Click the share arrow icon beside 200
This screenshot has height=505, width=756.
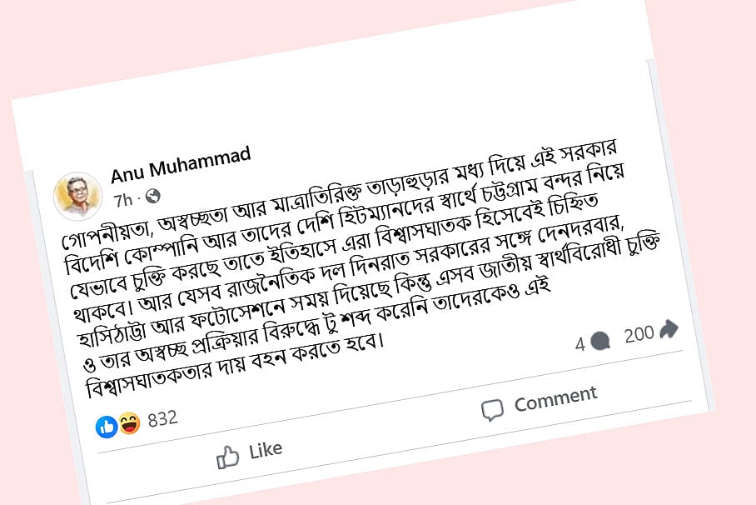pyautogui.click(x=669, y=330)
